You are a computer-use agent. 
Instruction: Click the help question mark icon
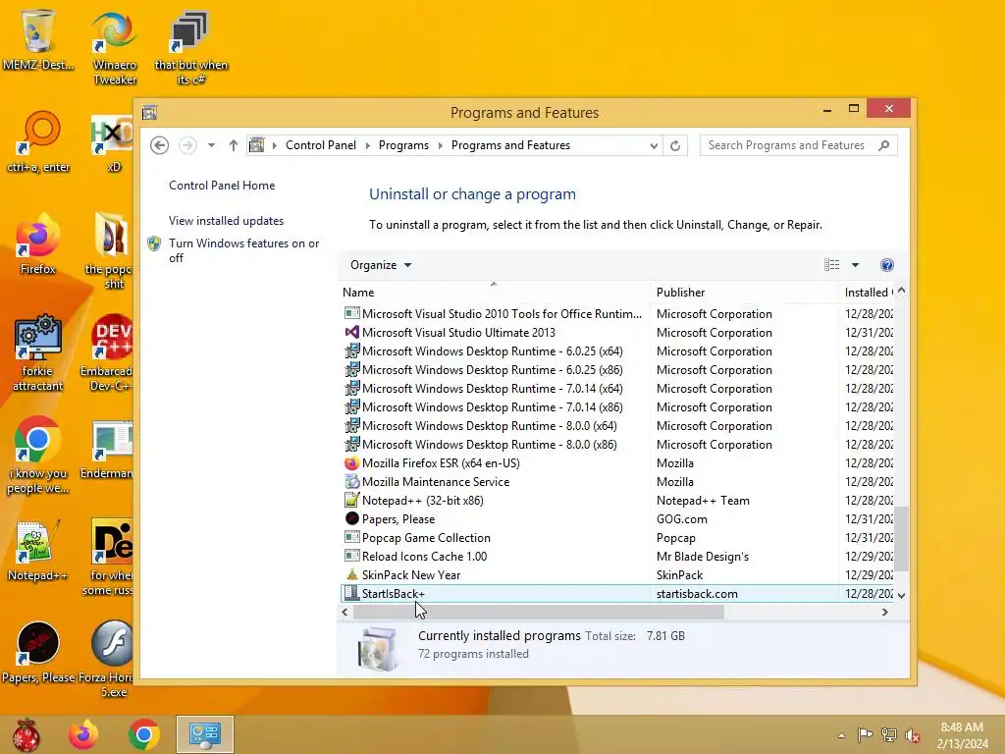tap(887, 265)
